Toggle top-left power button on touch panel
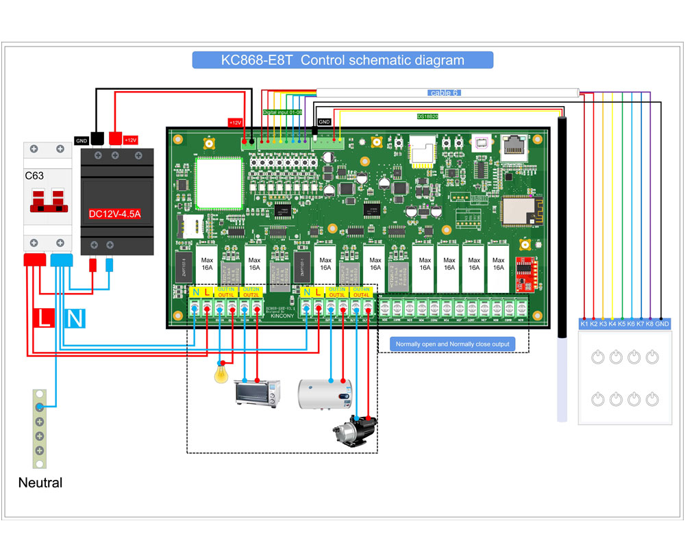 coord(599,357)
